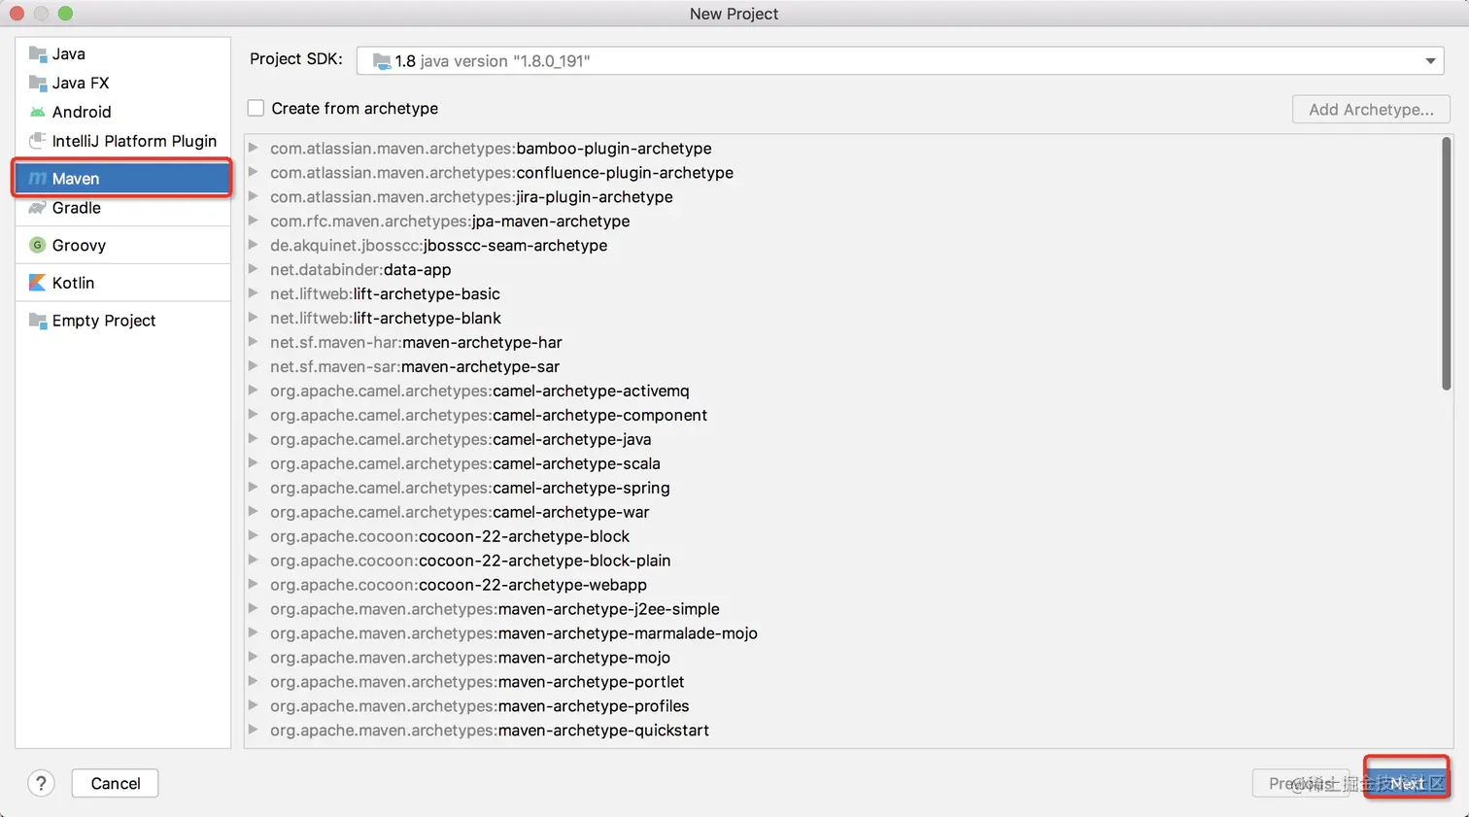Select Gradle project type
The image size is (1469, 817).
coord(122,208)
